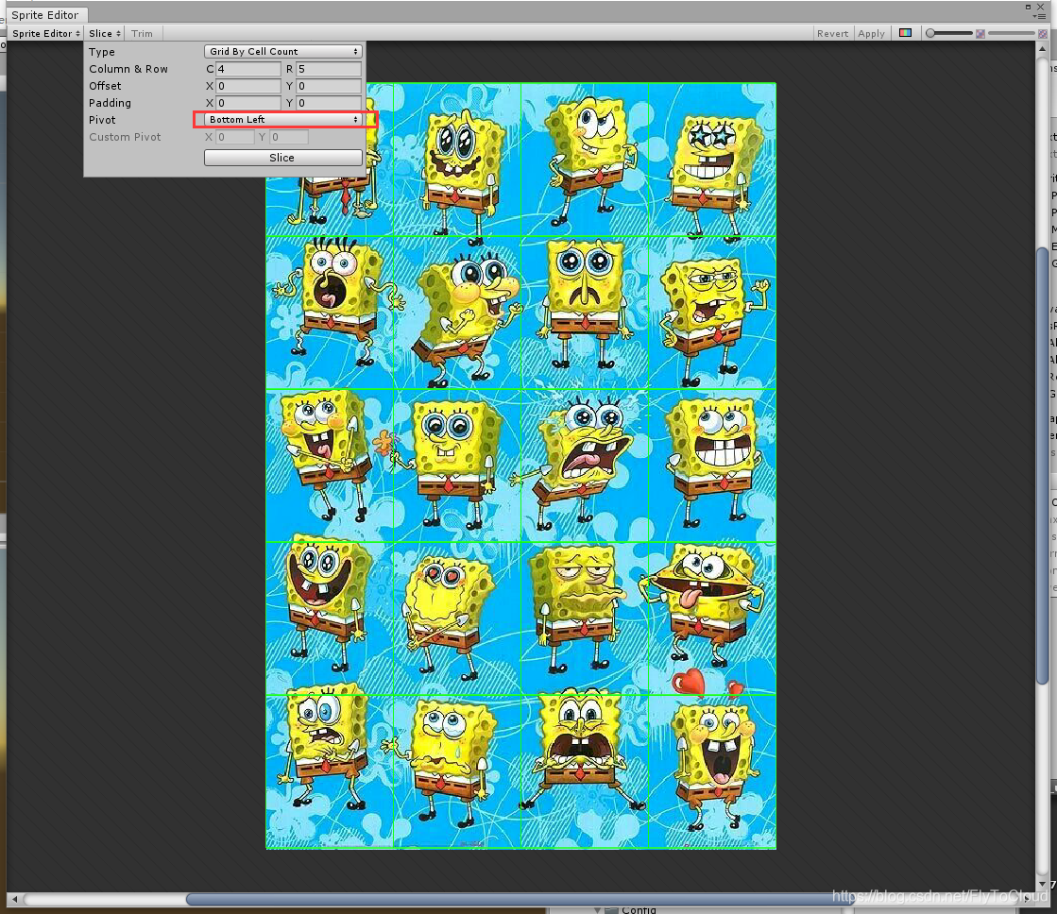Click the Padding Y input field
Screen dimensions: 1057x914
click(329, 103)
